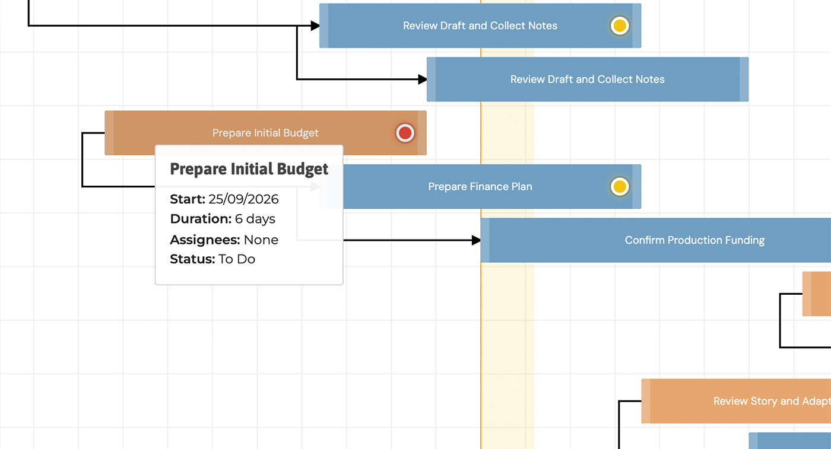Click arrowhead entering lower Review Draft bar
Viewport: 831px width, 449px height.
pyautogui.click(x=423, y=79)
